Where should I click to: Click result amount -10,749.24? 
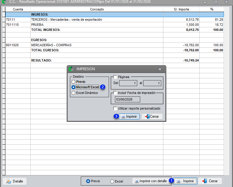click(191, 60)
